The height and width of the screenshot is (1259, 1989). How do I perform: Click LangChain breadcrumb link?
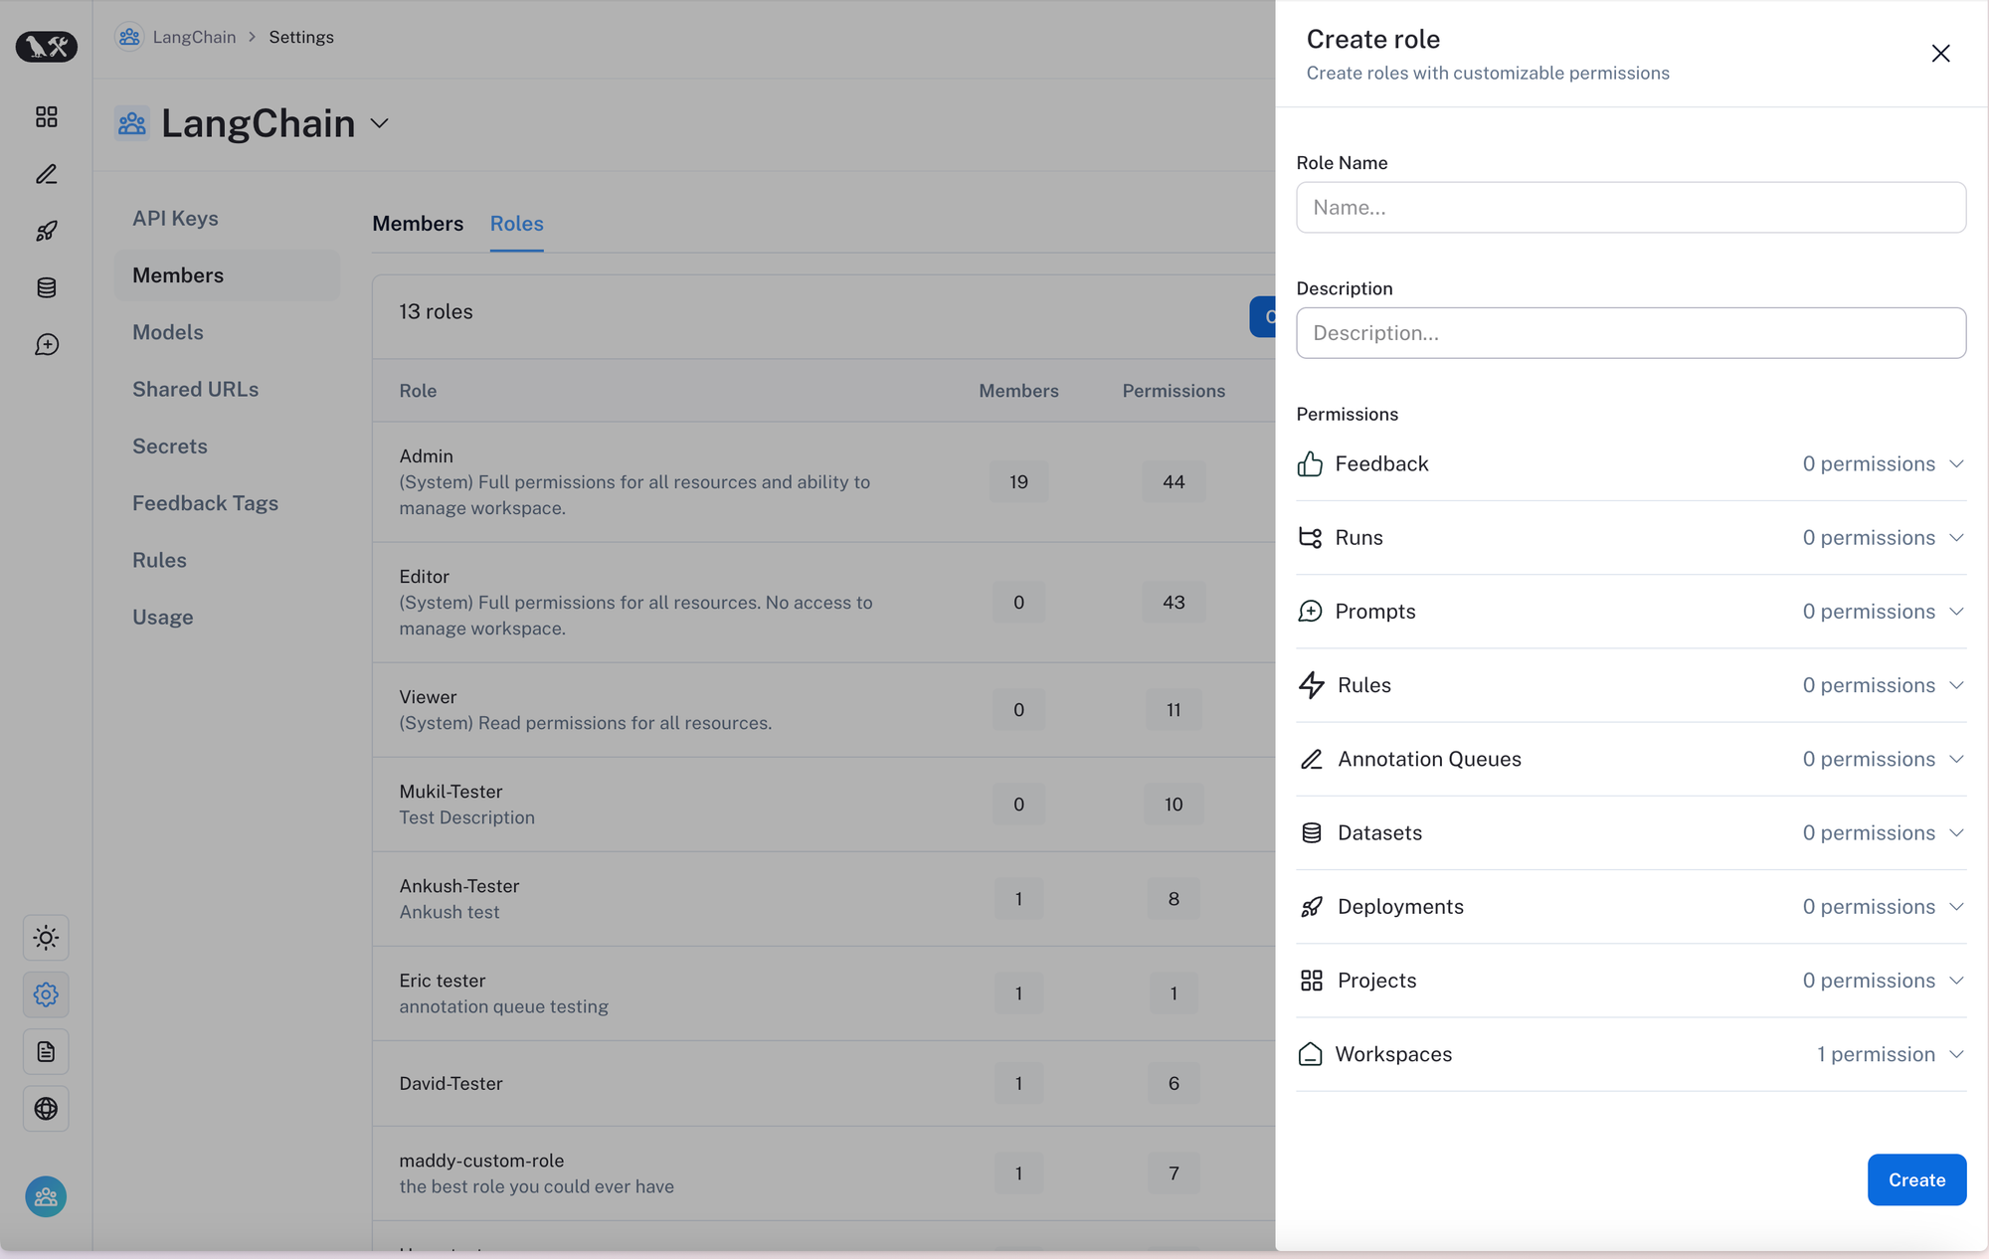click(x=194, y=37)
